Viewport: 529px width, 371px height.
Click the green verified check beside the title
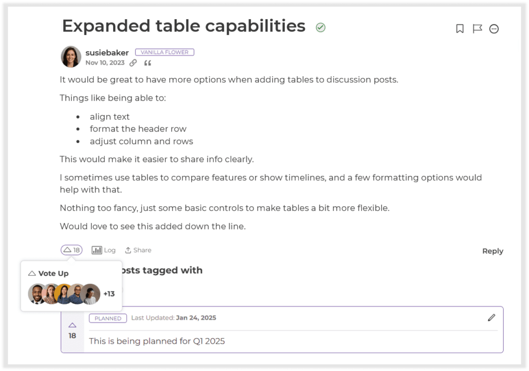pyautogui.click(x=320, y=26)
